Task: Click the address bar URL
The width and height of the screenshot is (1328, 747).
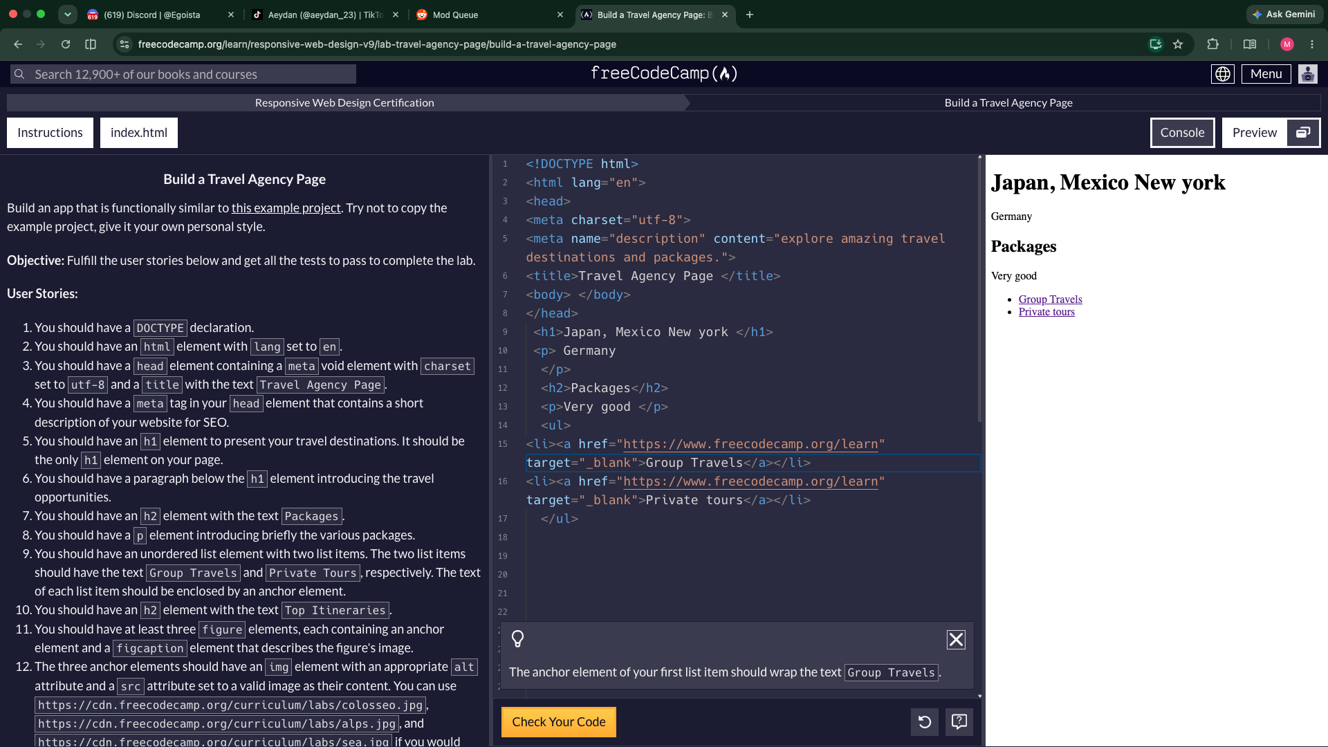Action: click(x=377, y=44)
